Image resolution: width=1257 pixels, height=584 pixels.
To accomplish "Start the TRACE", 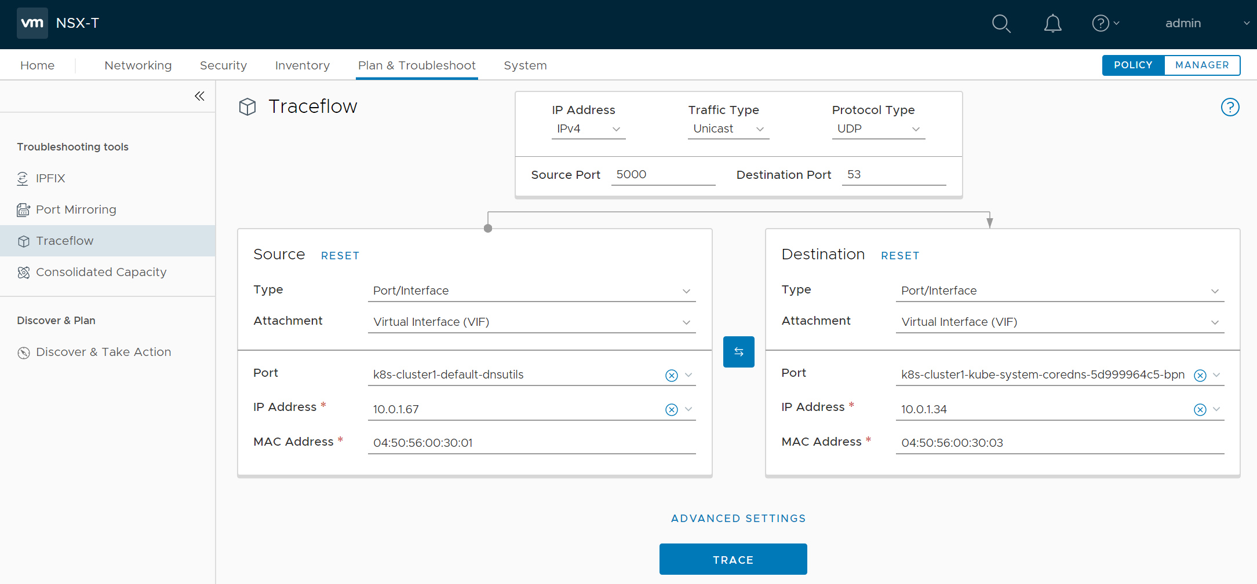I will 733,559.
